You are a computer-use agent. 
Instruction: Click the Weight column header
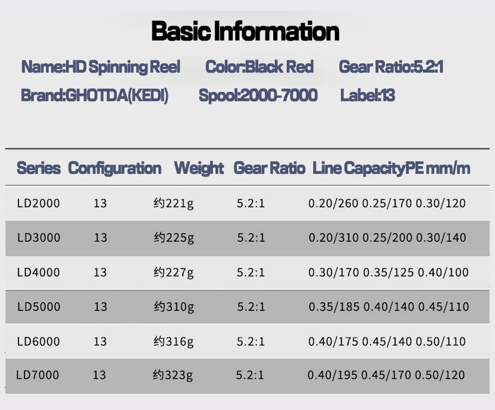(x=199, y=168)
